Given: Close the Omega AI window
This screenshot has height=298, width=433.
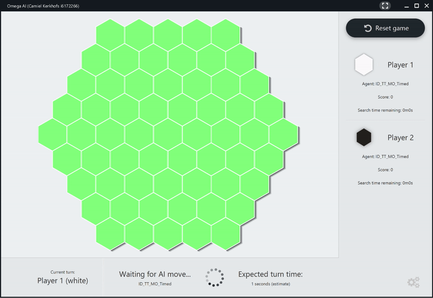Looking at the screenshot, I should [x=428, y=5].
